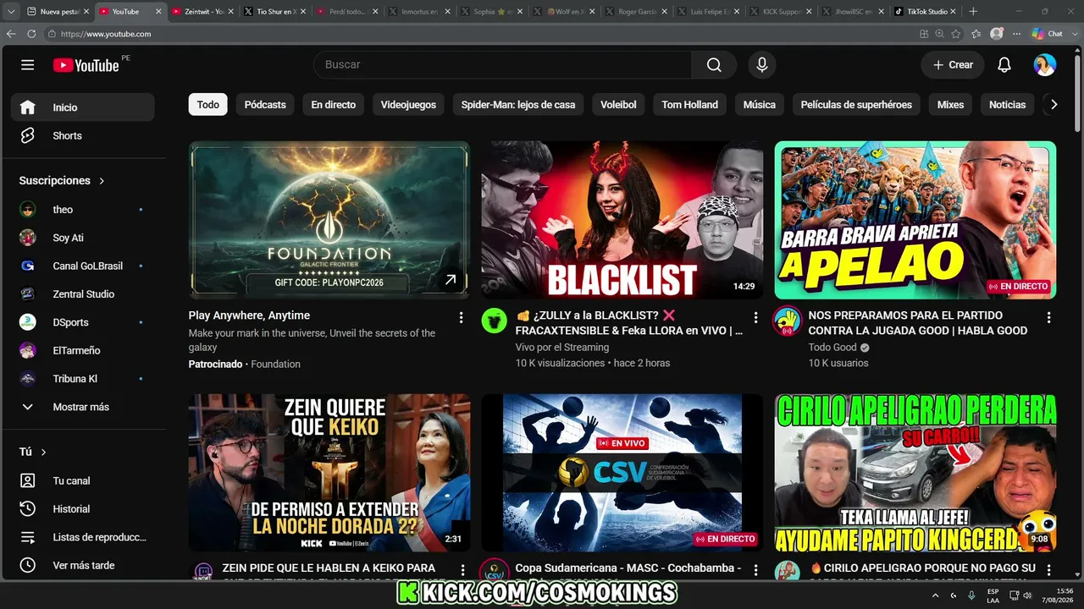Open the Zentral Studio subscription
1084x609 pixels.
83,294
